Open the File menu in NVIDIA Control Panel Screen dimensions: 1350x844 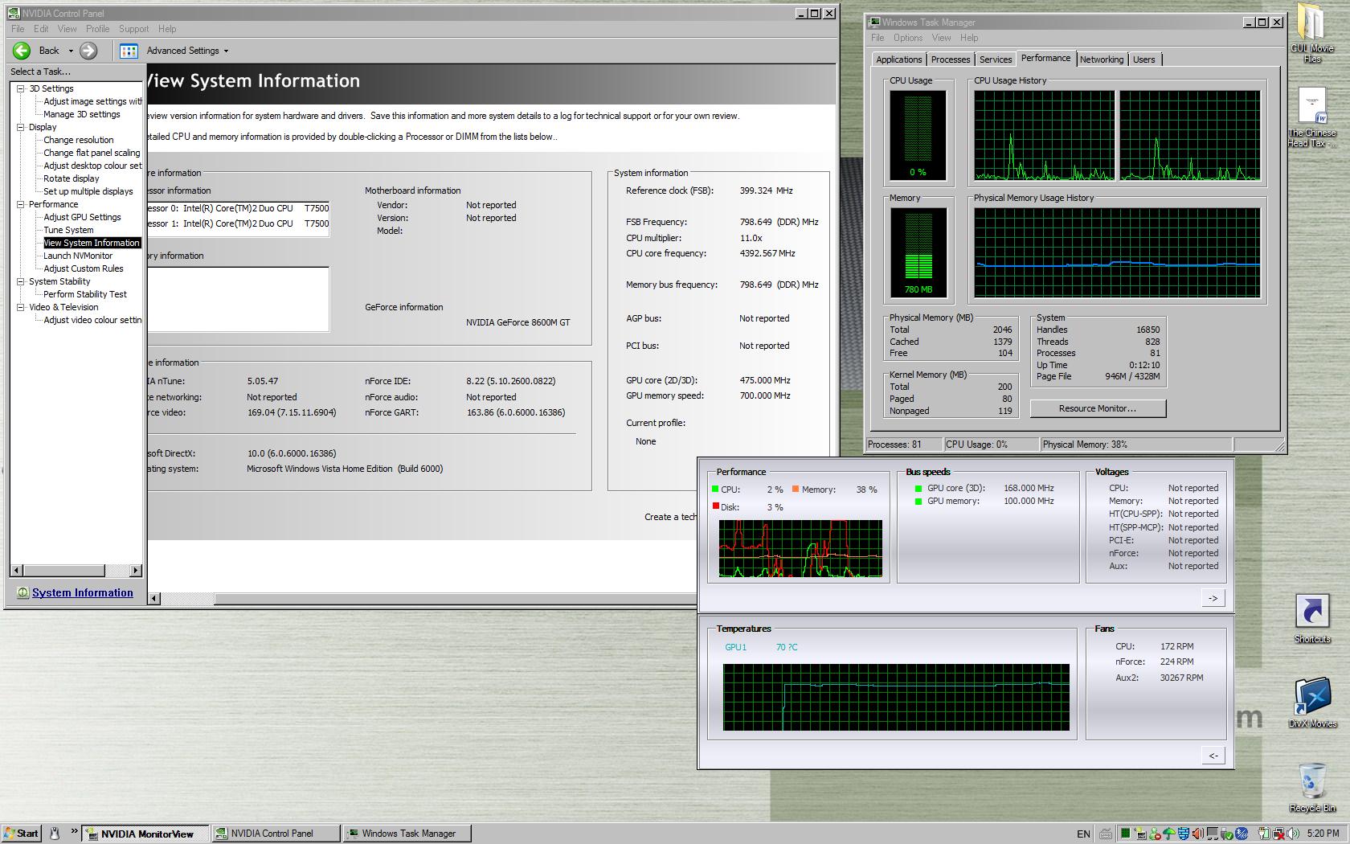click(18, 29)
